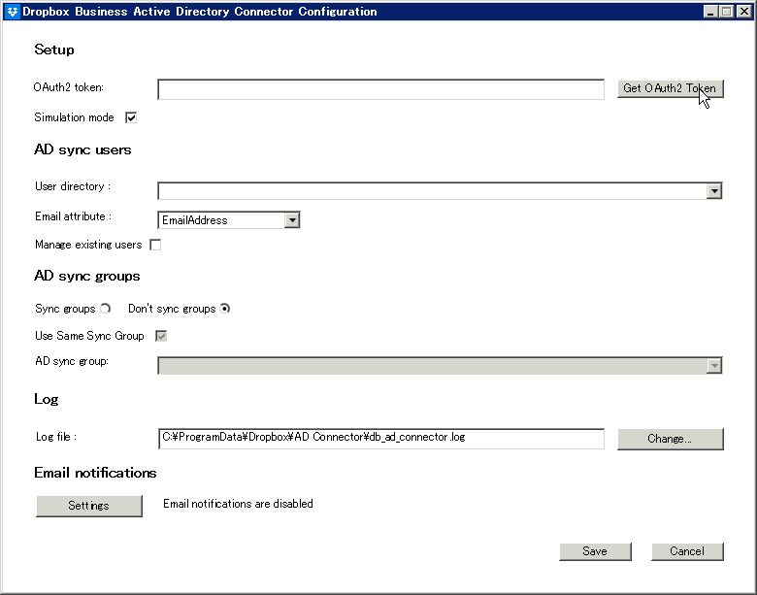Click the 'AD sync groups' heading
The image size is (757, 595).
tap(87, 276)
